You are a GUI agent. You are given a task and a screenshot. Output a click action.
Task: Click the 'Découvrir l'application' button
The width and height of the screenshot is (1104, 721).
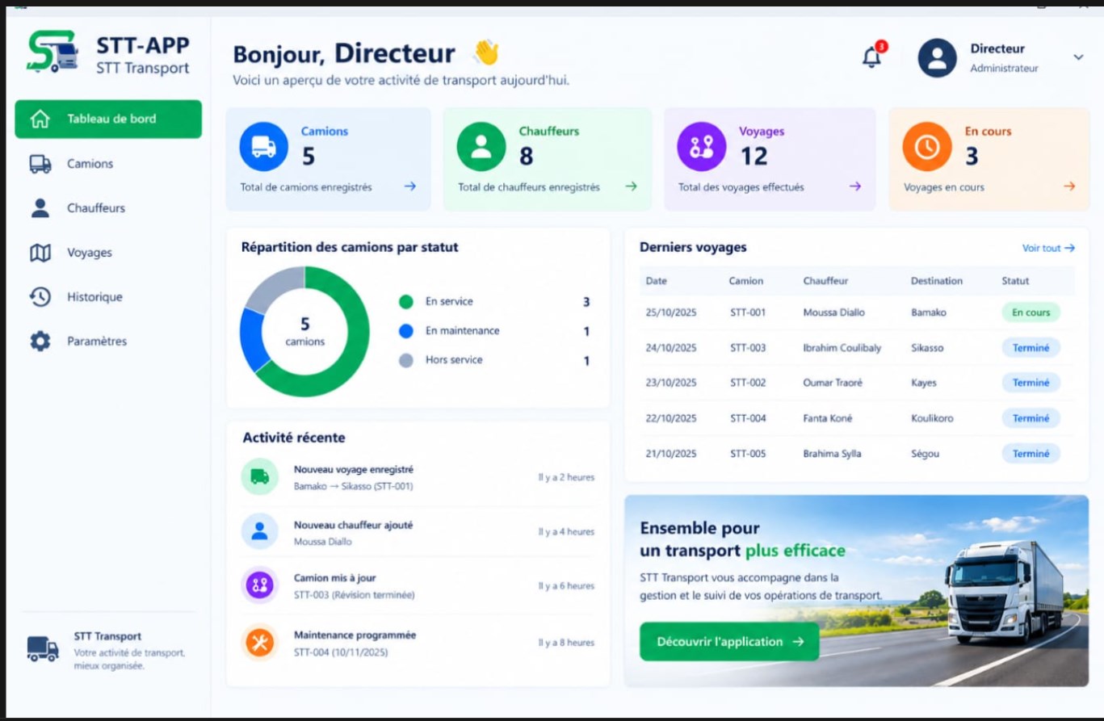tap(729, 642)
